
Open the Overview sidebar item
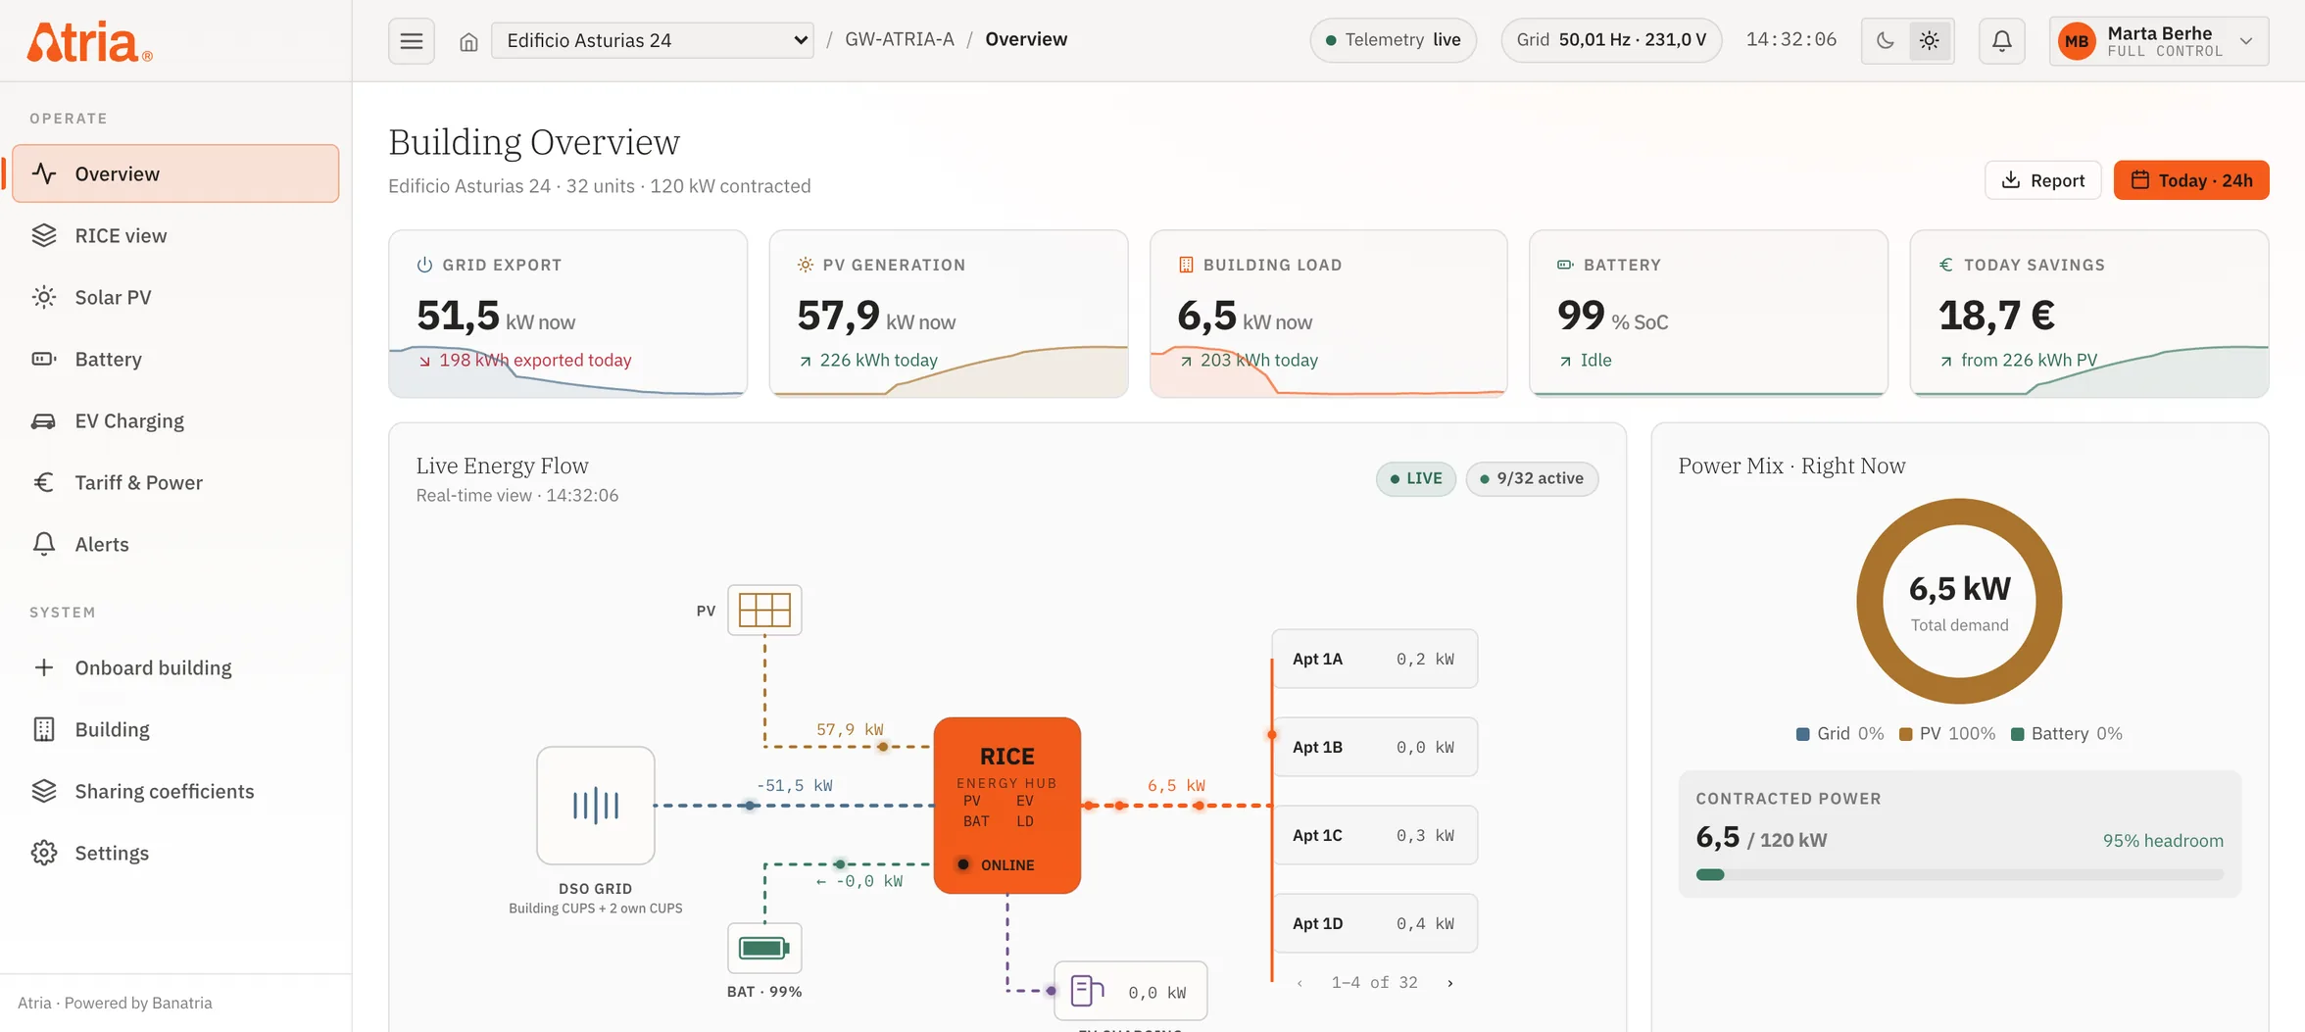pyautogui.click(x=175, y=173)
